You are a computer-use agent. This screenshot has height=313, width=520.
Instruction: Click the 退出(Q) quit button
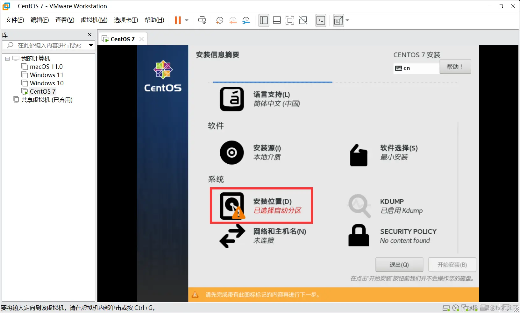click(399, 265)
